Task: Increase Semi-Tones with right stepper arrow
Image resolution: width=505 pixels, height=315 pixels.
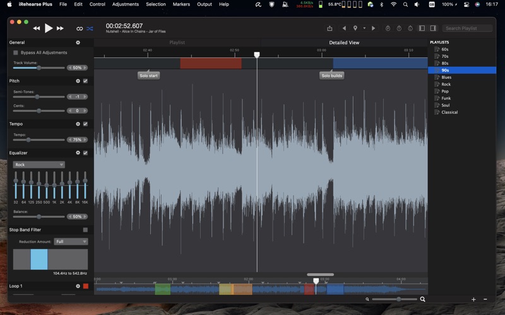Action: pos(85,97)
